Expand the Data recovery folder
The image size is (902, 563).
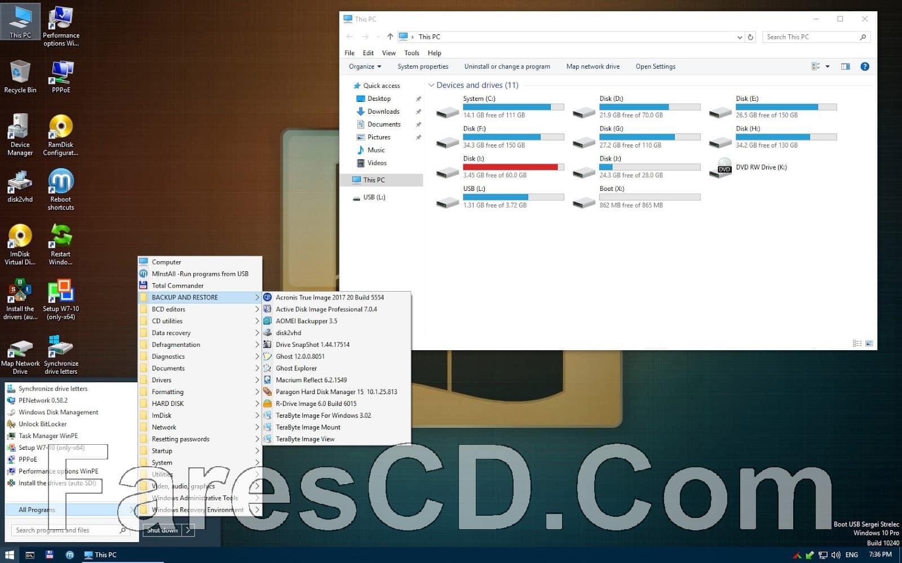pos(200,333)
